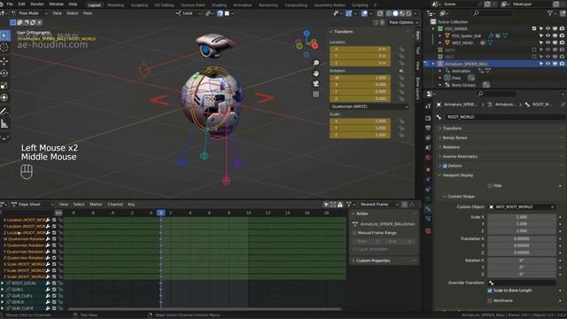The image size is (567, 319).
Task: Toggle the camera view icon
Action: (316, 84)
